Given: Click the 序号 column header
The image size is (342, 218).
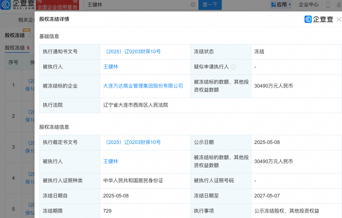Looking at the screenshot, I should click(13, 63).
